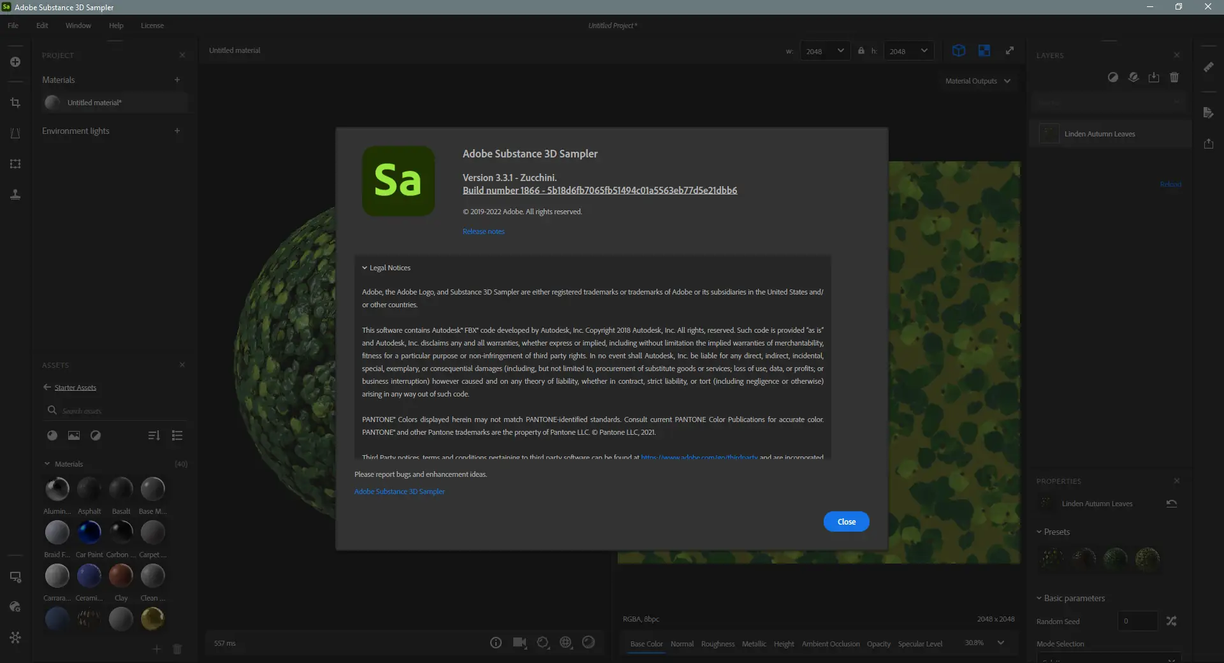Collapse the Legal Notices section

[x=365, y=268]
